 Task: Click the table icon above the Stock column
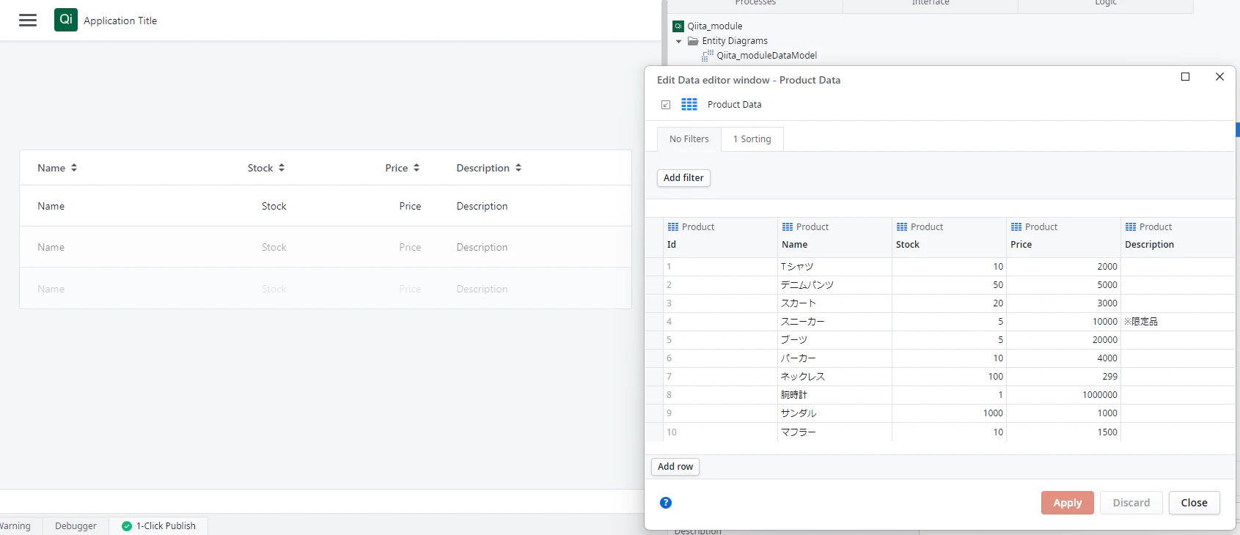pos(902,227)
